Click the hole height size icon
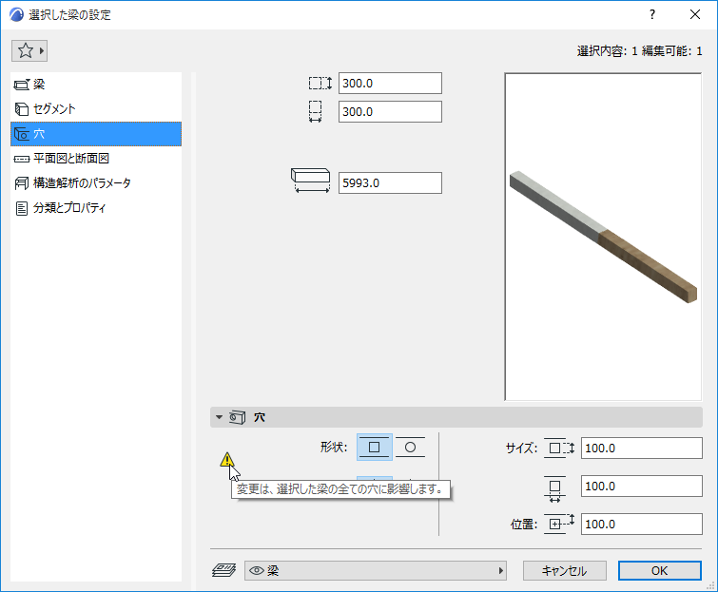The height and width of the screenshot is (592, 718). tap(559, 448)
